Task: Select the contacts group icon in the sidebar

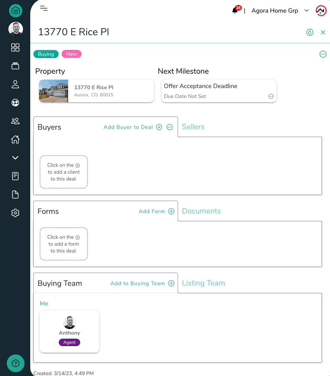Action: (x=15, y=121)
